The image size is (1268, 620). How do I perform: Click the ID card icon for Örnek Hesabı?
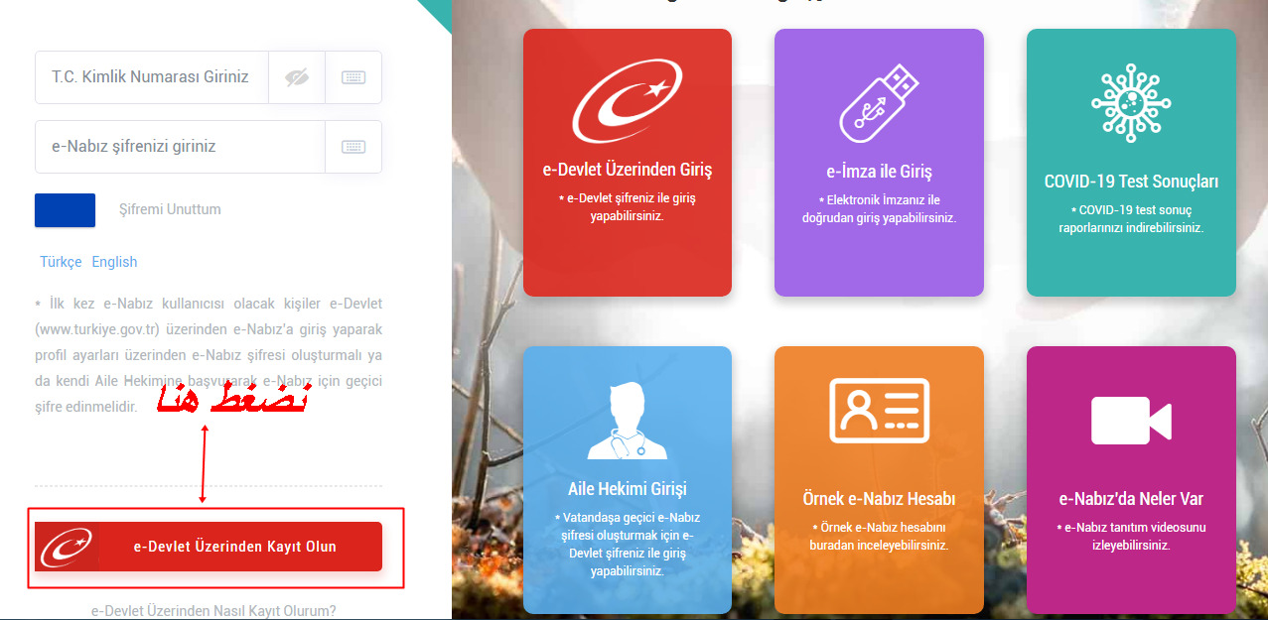click(x=879, y=410)
